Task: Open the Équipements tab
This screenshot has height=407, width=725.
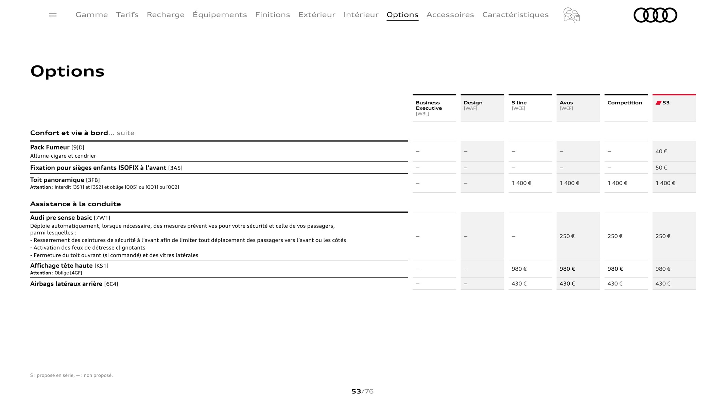Action: tap(220, 15)
